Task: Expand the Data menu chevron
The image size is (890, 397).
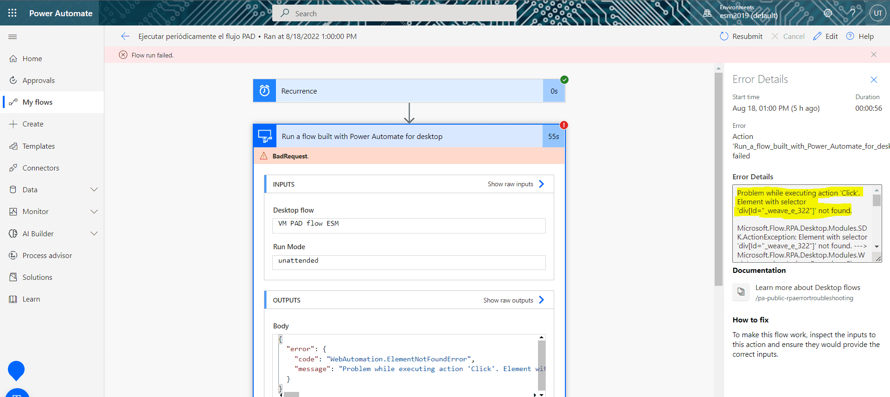Action: click(94, 189)
